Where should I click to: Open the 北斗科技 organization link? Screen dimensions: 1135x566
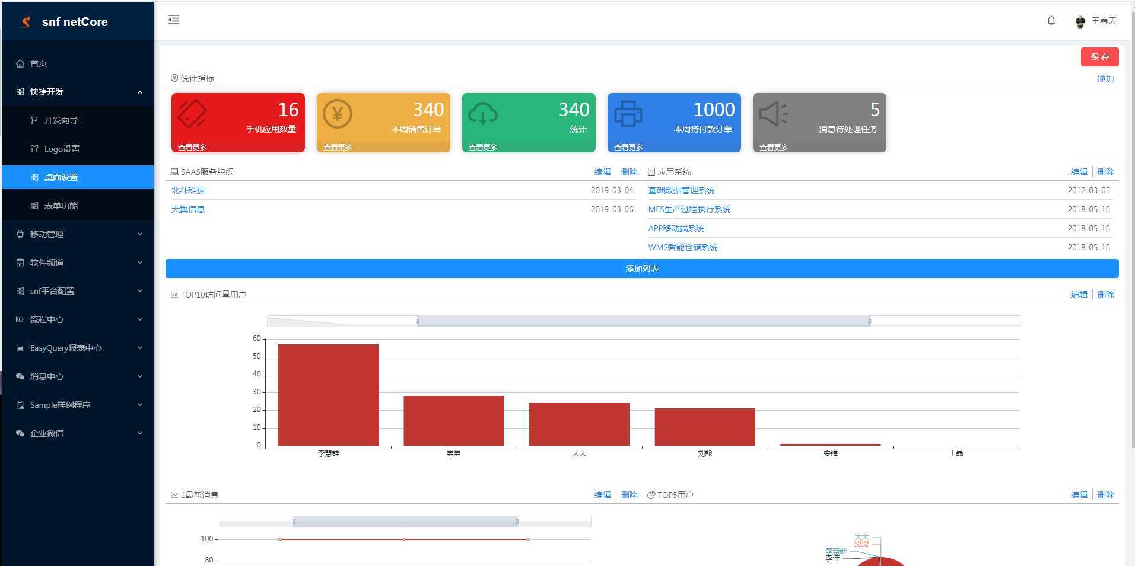(188, 190)
